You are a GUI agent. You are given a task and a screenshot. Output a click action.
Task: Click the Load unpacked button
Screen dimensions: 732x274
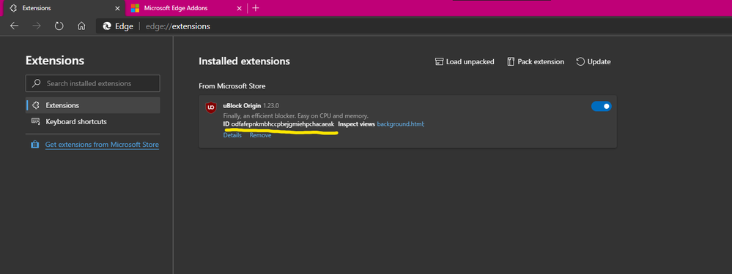pos(465,61)
